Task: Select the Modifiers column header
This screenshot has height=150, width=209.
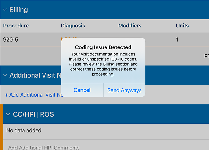Action: (130, 26)
